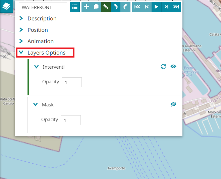Go to previous step button
221x179 pixels.
pyautogui.click(x=147, y=7)
